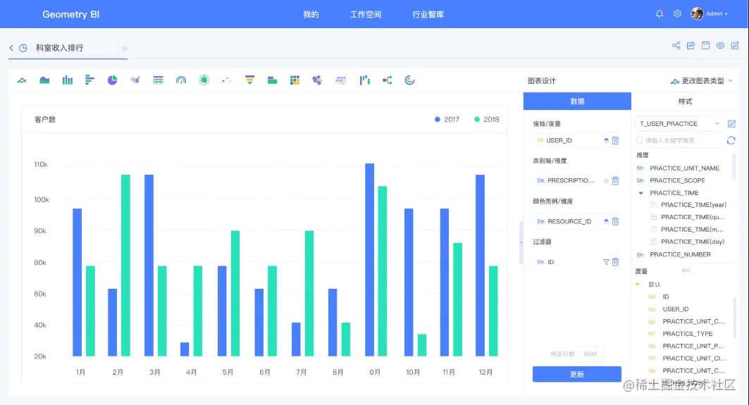The height and width of the screenshot is (405, 749).
Task: Select the area chart type icon
Action: 44,80
